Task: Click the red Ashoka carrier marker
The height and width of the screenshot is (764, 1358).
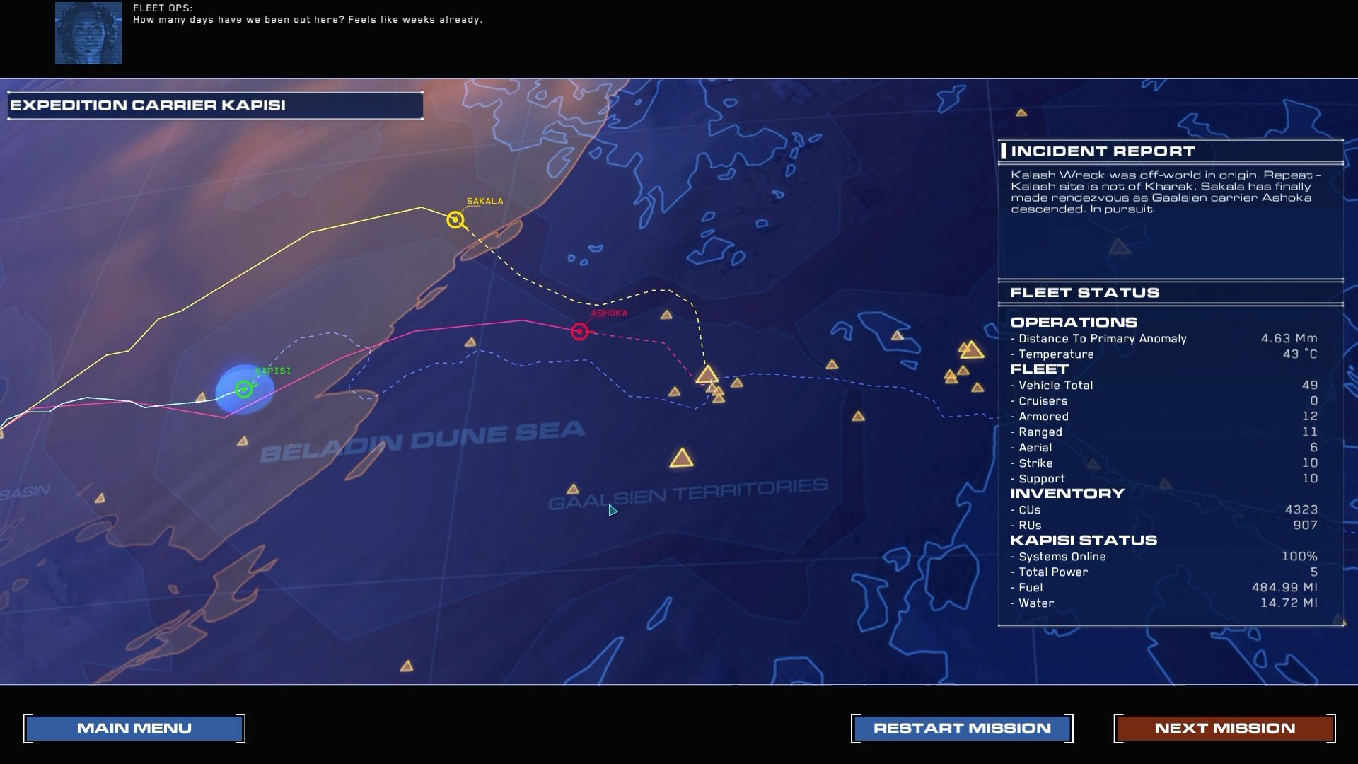Action: point(579,331)
